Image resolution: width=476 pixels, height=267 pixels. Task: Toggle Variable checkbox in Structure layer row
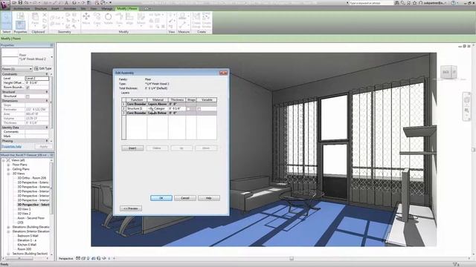click(199, 108)
